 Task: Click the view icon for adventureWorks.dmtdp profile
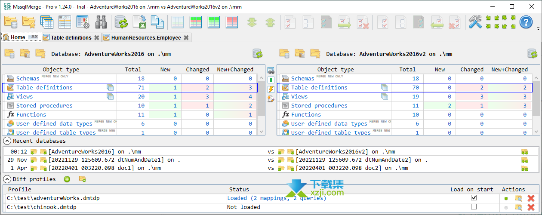(518, 198)
